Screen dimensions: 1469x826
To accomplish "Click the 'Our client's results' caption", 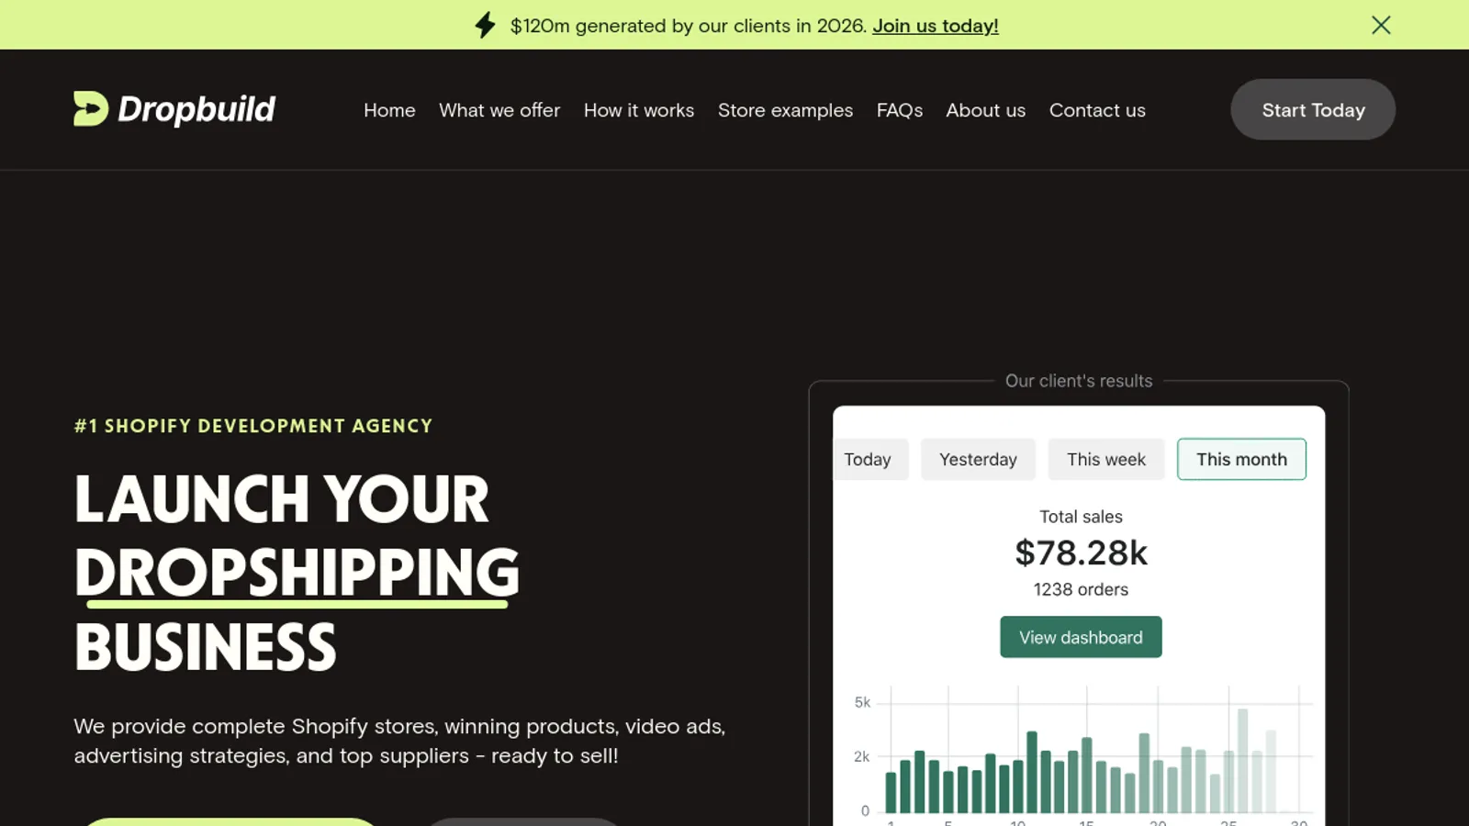I will (x=1079, y=381).
